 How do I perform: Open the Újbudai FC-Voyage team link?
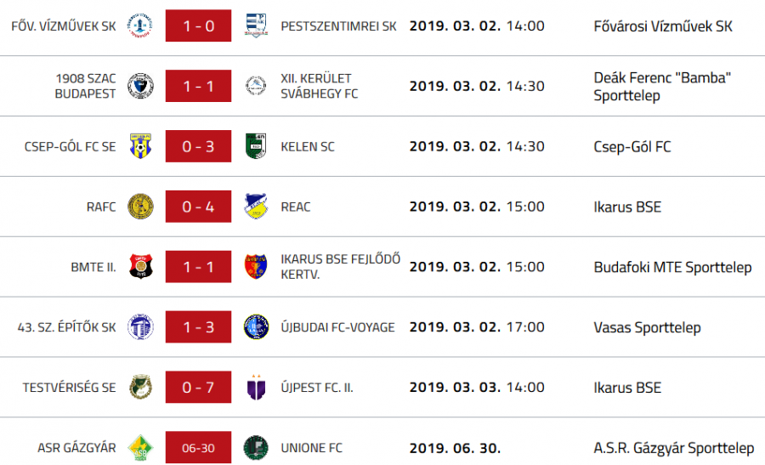[337, 327]
